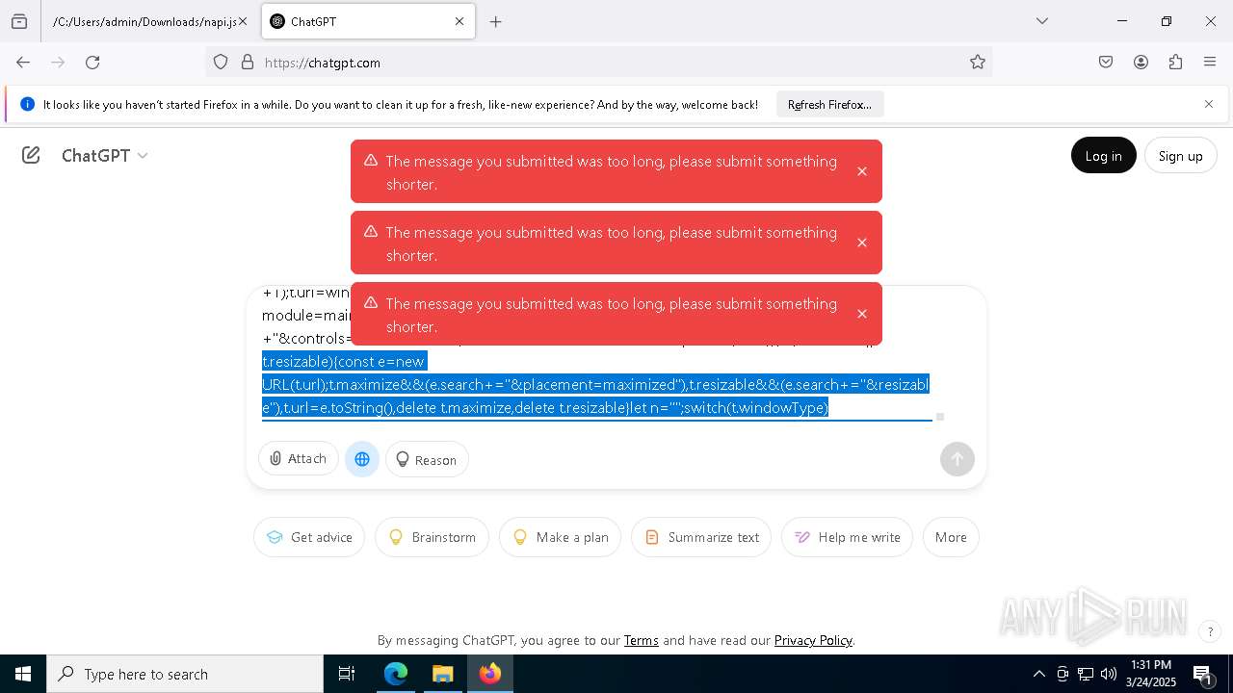Screen dimensions: 1233x693
Task: Open the list all tabs dropdown
Action: (1042, 21)
